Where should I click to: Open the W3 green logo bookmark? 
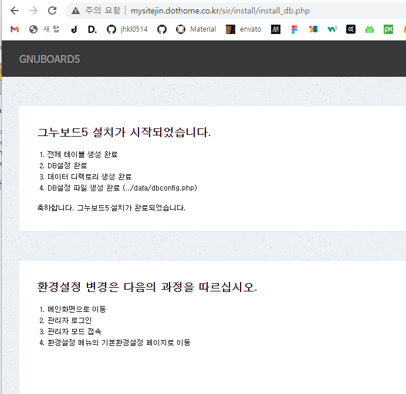[332, 29]
